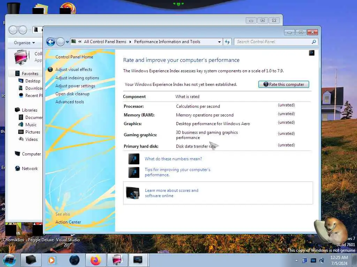Click icon beside performance tips link
Image resolution: width=357 pixels, height=267 pixels.
pos(134,172)
